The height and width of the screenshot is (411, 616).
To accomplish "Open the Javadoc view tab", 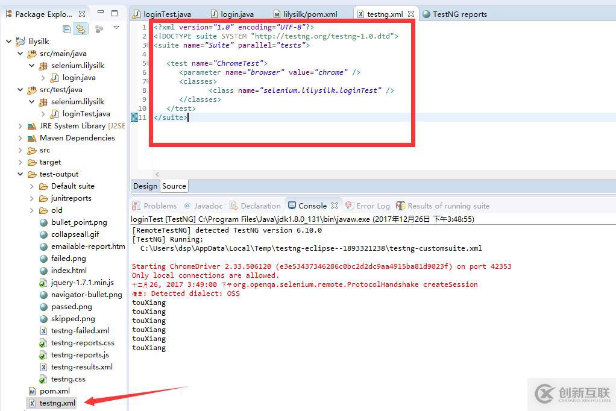I will tap(203, 206).
